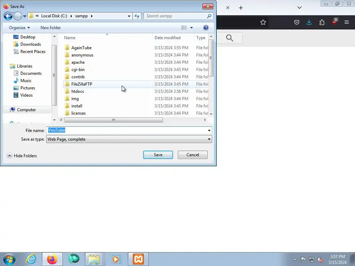Image resolution: width=355 pixels, height=266 pixels.
Task: Expand the arrow after xampp in the path
Action: [92, 16]
